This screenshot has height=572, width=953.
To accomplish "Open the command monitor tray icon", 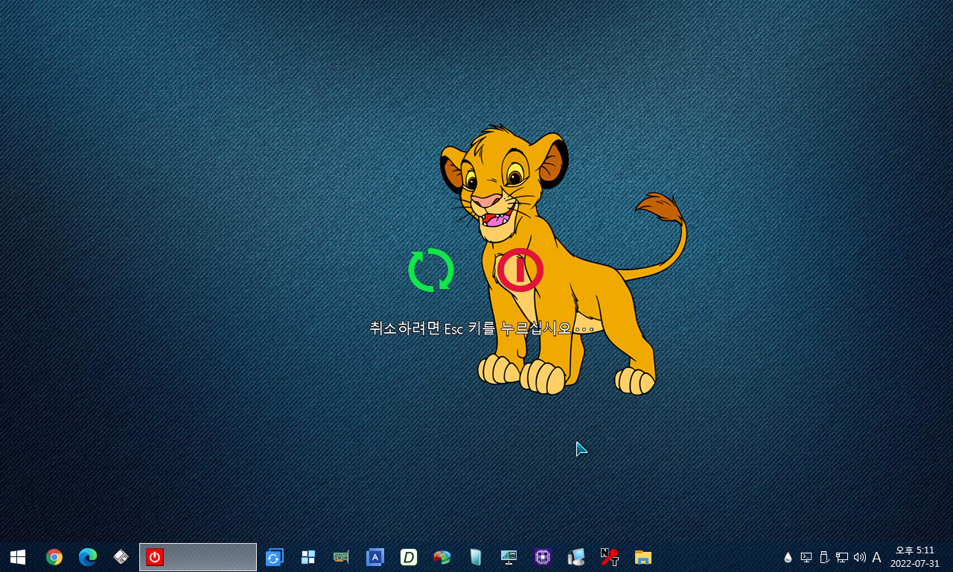I will pos(806,557).
